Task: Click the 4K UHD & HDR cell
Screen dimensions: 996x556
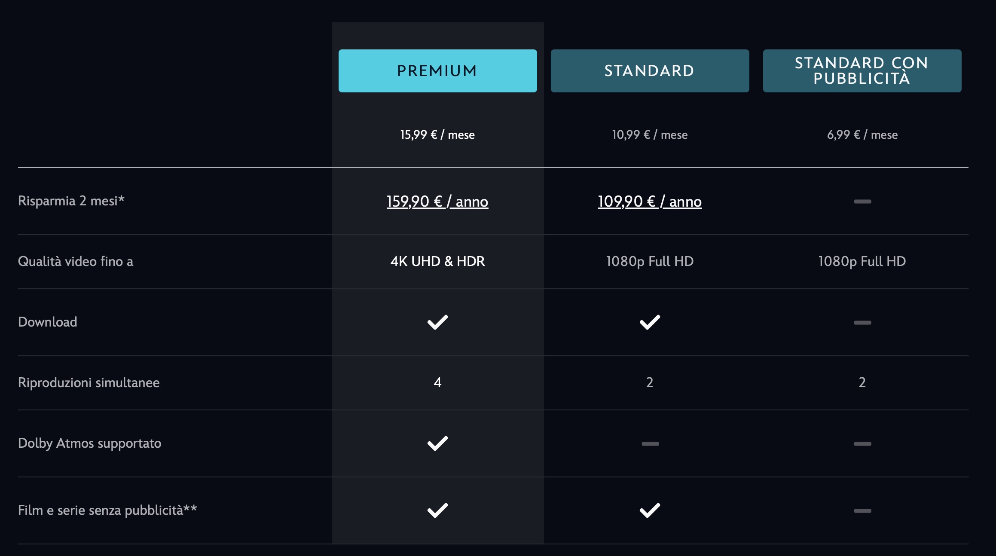Action: pyautogui.click(x=437, y=261)
